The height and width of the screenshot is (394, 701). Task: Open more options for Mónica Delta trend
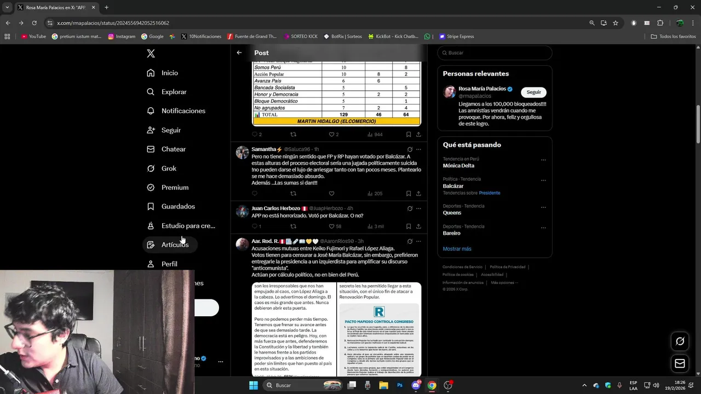tap(543, 160)
